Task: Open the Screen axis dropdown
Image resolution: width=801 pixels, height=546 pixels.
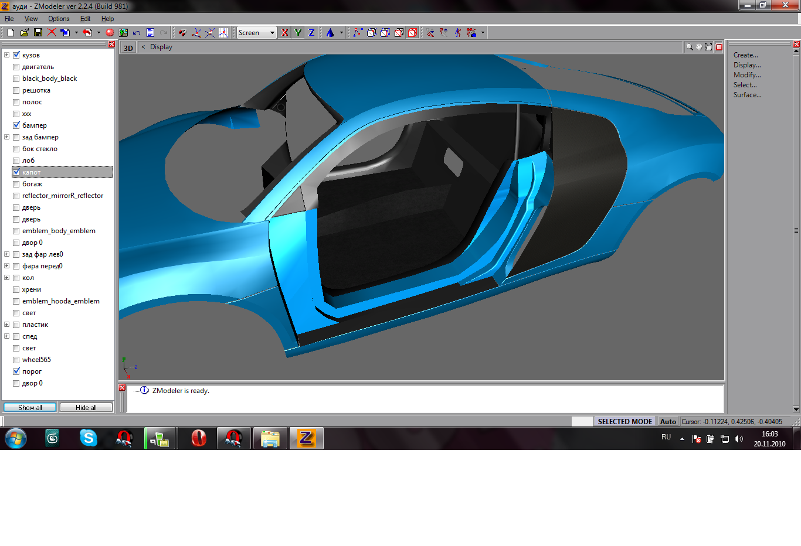Action: click(272, 33)
